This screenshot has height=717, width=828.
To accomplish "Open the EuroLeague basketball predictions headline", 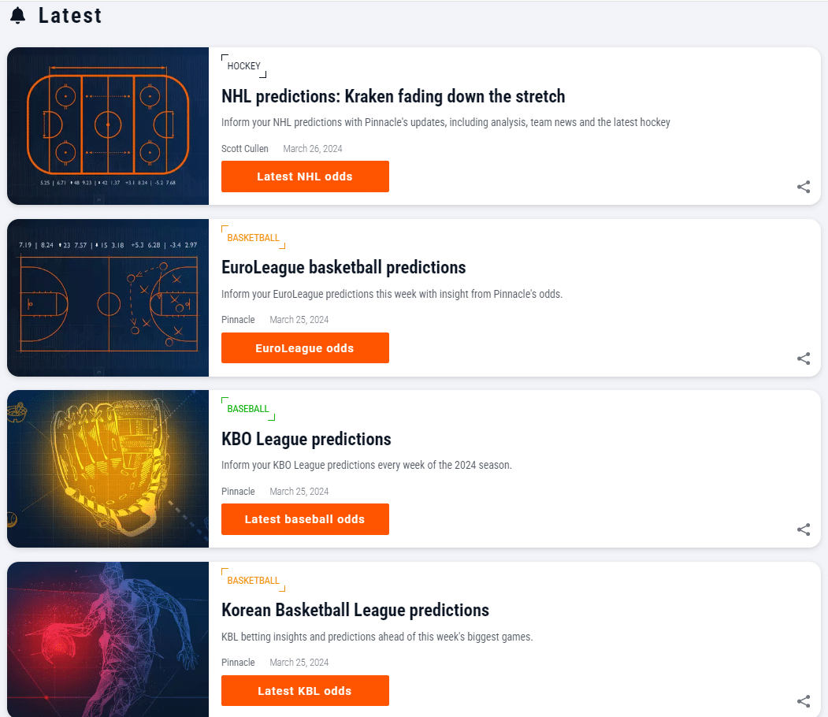I will click(343, 267).
